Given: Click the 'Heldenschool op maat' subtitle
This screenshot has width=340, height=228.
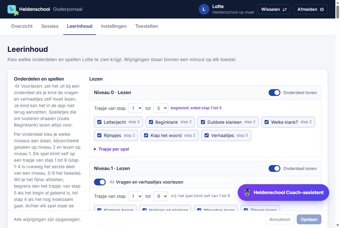Looking at the screenshot, I should click(x=233, y=12).
